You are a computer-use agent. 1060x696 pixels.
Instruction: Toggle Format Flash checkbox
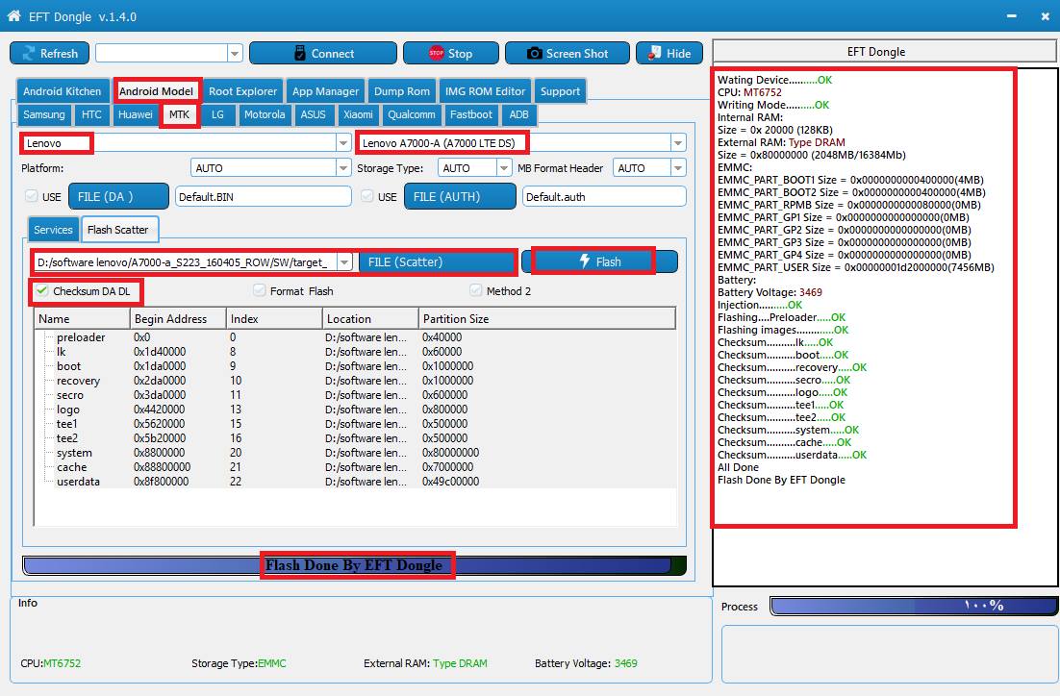click(x=259, y=290)
